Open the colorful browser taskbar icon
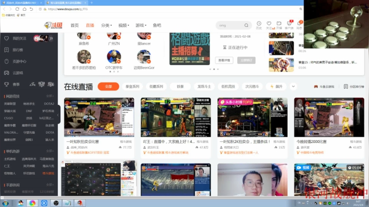 coord(32,203)
